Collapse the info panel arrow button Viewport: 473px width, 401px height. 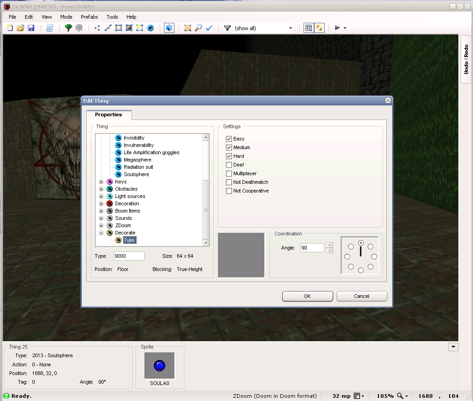point(453,347)
